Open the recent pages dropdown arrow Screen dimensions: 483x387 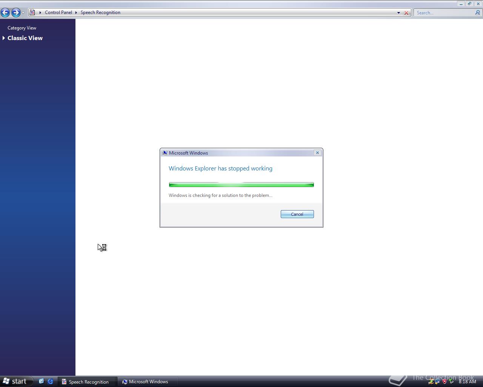point(23,13)
